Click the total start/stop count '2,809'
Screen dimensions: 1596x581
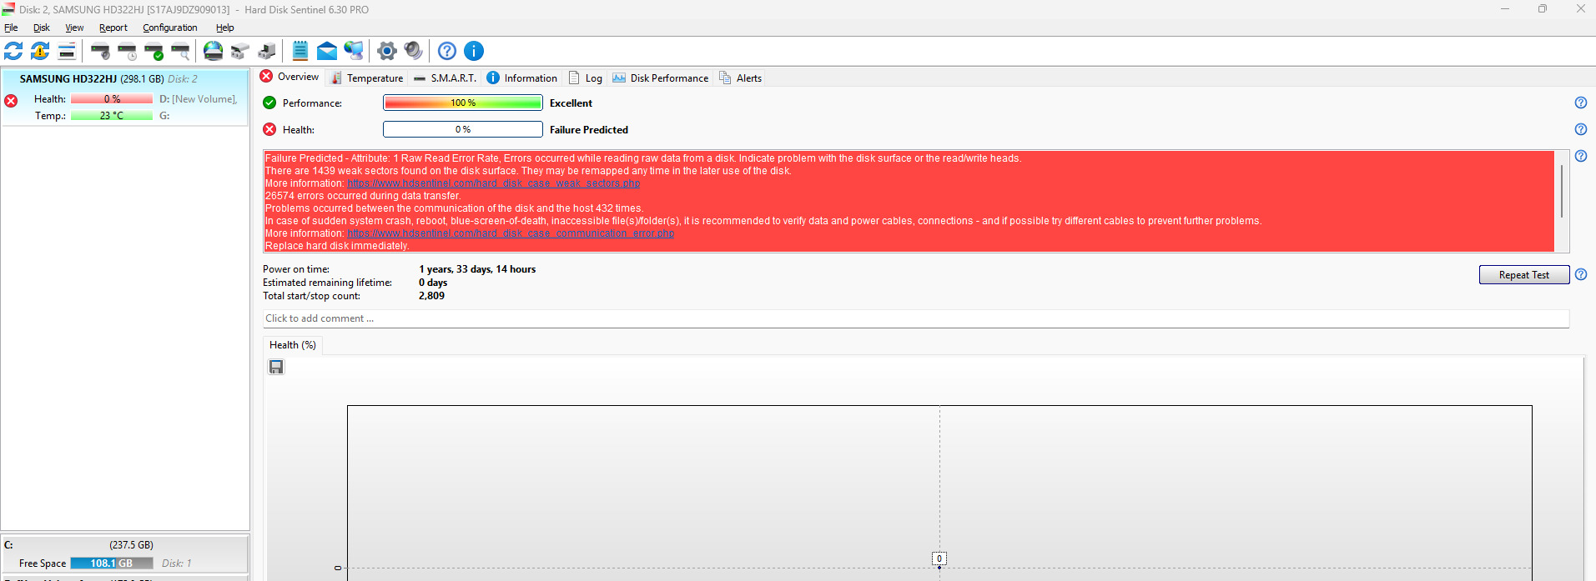[x=431, y=296]
